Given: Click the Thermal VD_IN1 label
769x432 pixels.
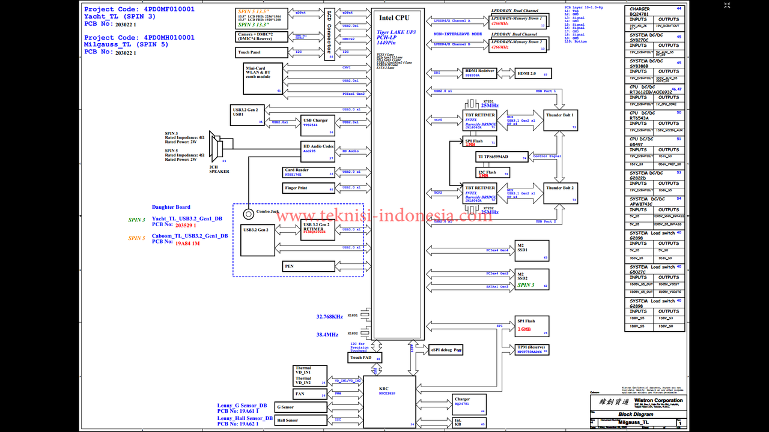Looking at the screenshot, I should 303,370.
